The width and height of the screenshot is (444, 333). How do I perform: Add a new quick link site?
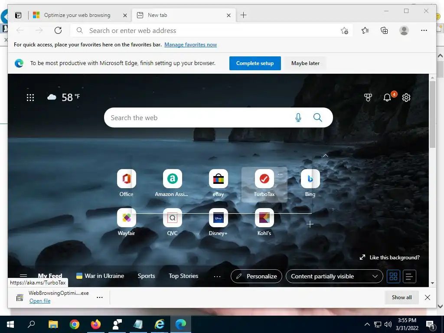(310, 224)
